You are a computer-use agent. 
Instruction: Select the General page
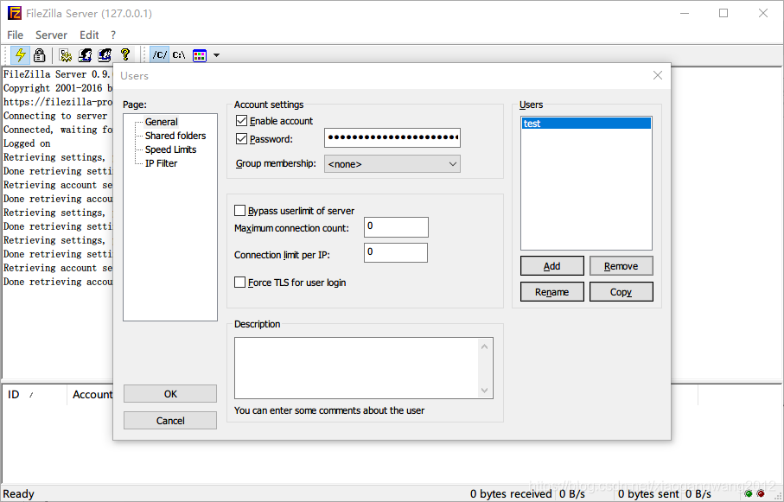point(161,122)
